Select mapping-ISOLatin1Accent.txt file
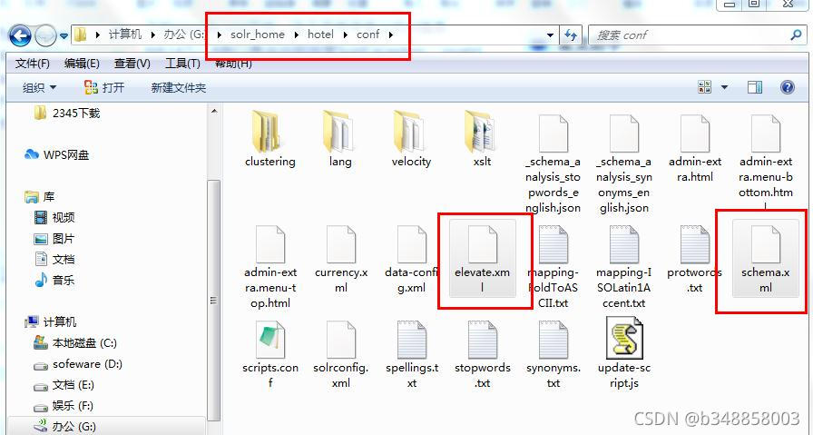 [623, 266]
